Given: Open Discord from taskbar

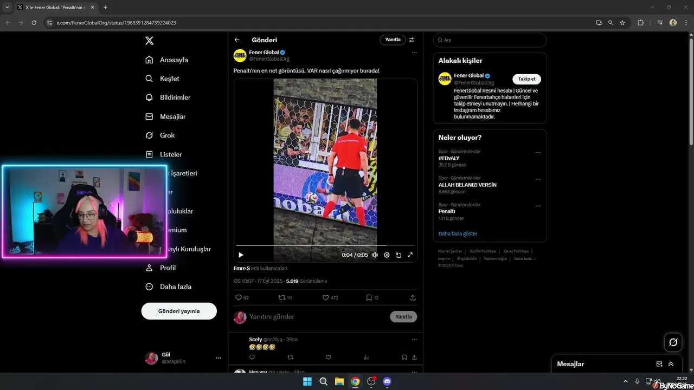Looking at the screenshot, I should coord(387,381).
